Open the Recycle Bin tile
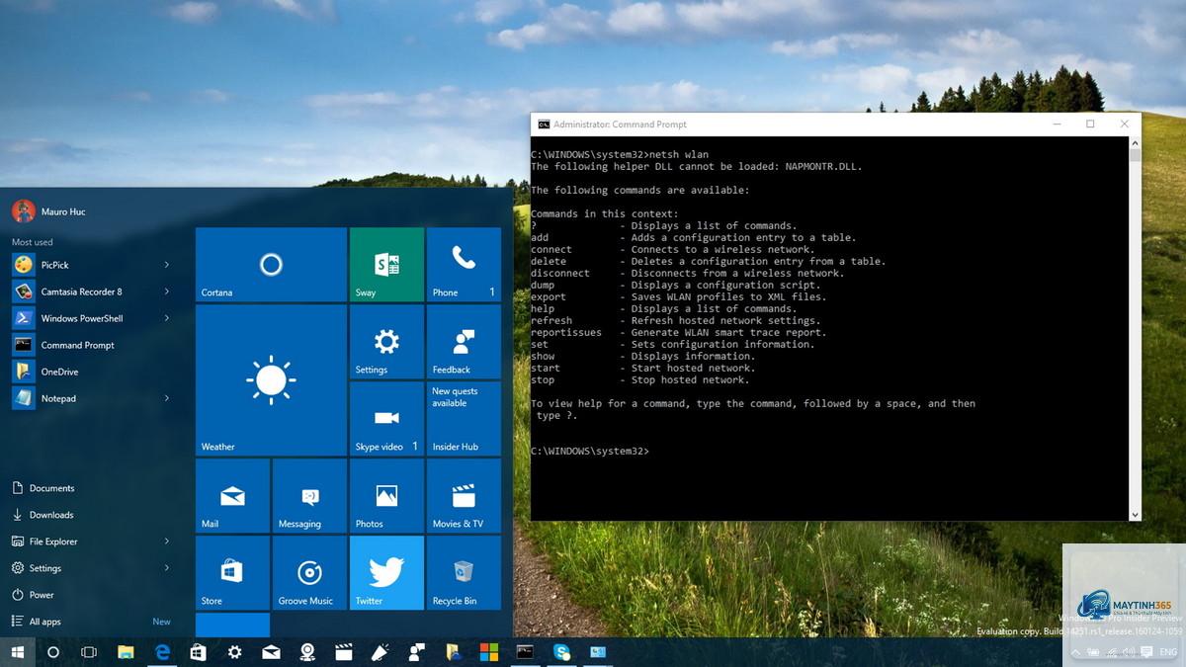 click(x=464, y=573)
